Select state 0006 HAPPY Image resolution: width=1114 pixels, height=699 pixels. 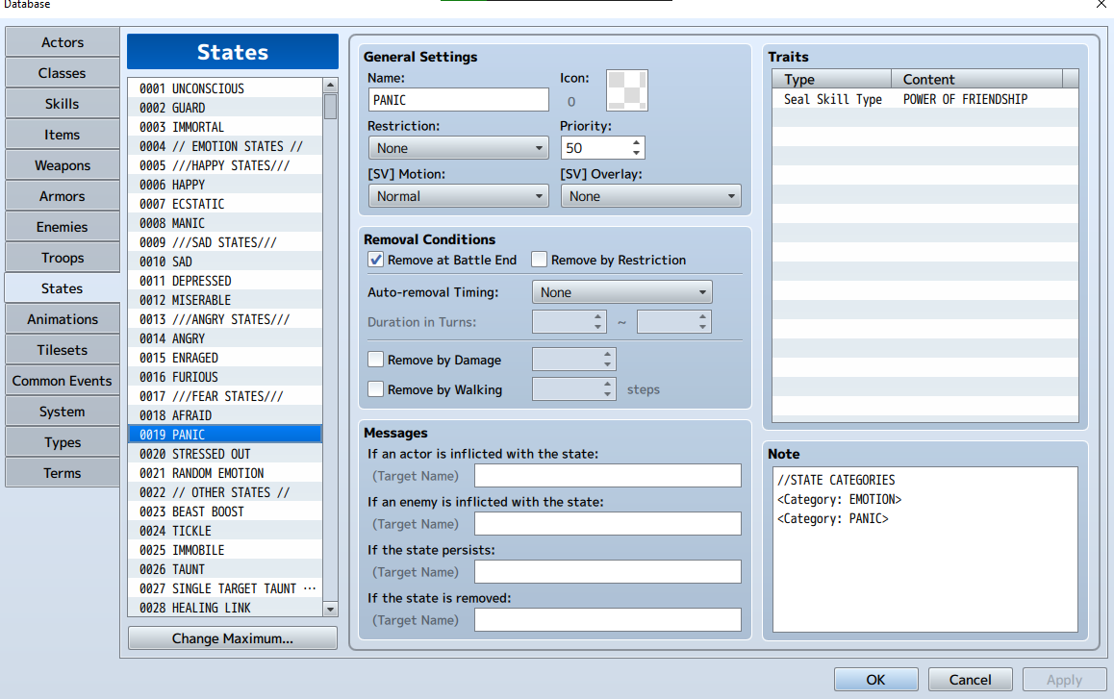coord(225,185)
